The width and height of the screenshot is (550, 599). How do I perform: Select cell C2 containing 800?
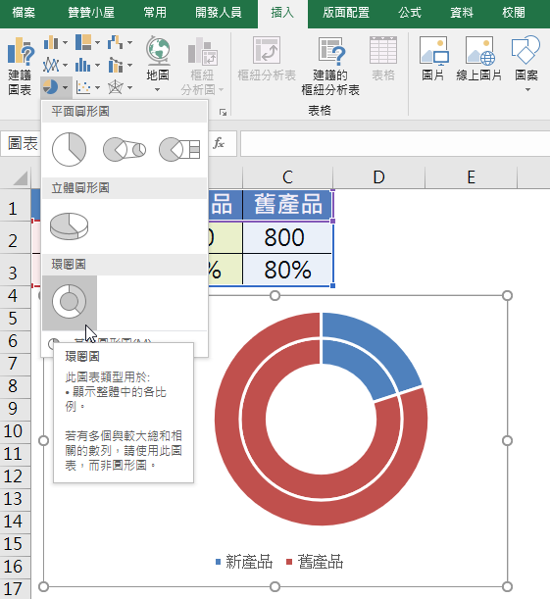tap(287, 237)
